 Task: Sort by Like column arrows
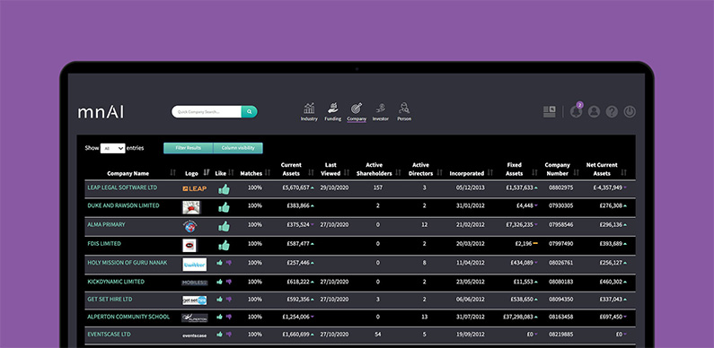click(x=231, y=173)
